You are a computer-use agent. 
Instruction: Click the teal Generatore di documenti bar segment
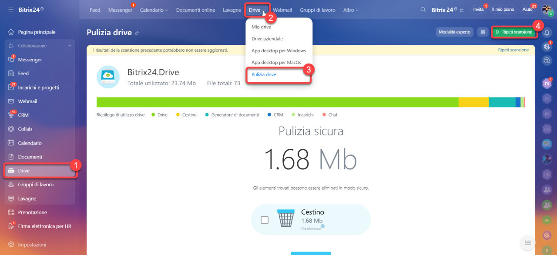502,102
